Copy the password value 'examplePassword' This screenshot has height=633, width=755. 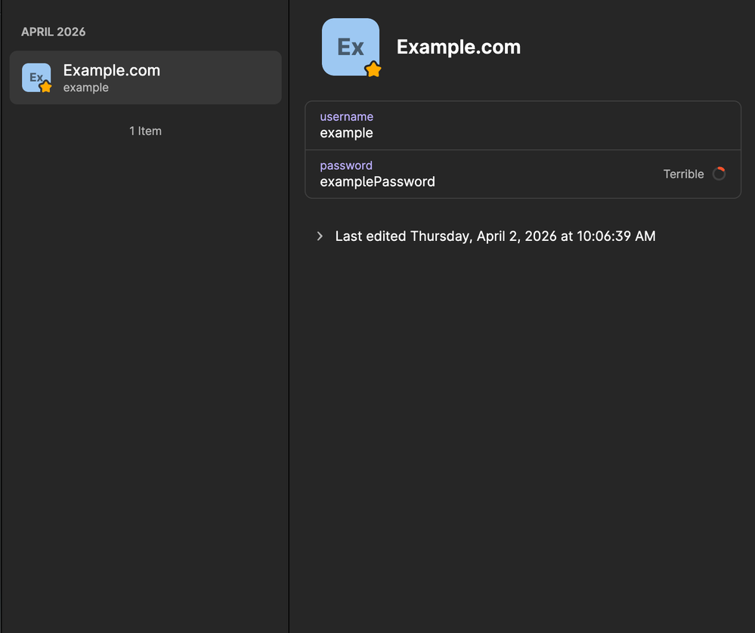click(377, 181)
